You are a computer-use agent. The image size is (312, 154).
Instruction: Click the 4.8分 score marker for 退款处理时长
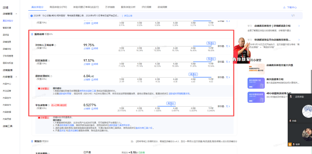click(x=193, y=74)
